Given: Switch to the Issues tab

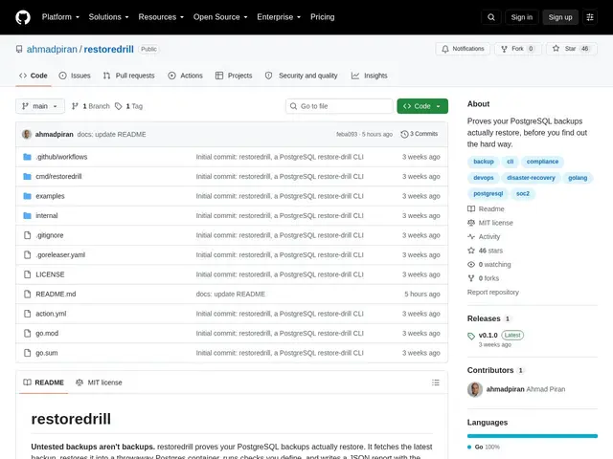Looking at the screenshot, I should click(75, 76).
